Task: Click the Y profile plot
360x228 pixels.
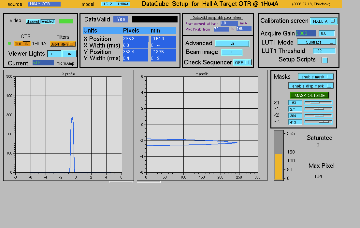Action: (202, 125)
